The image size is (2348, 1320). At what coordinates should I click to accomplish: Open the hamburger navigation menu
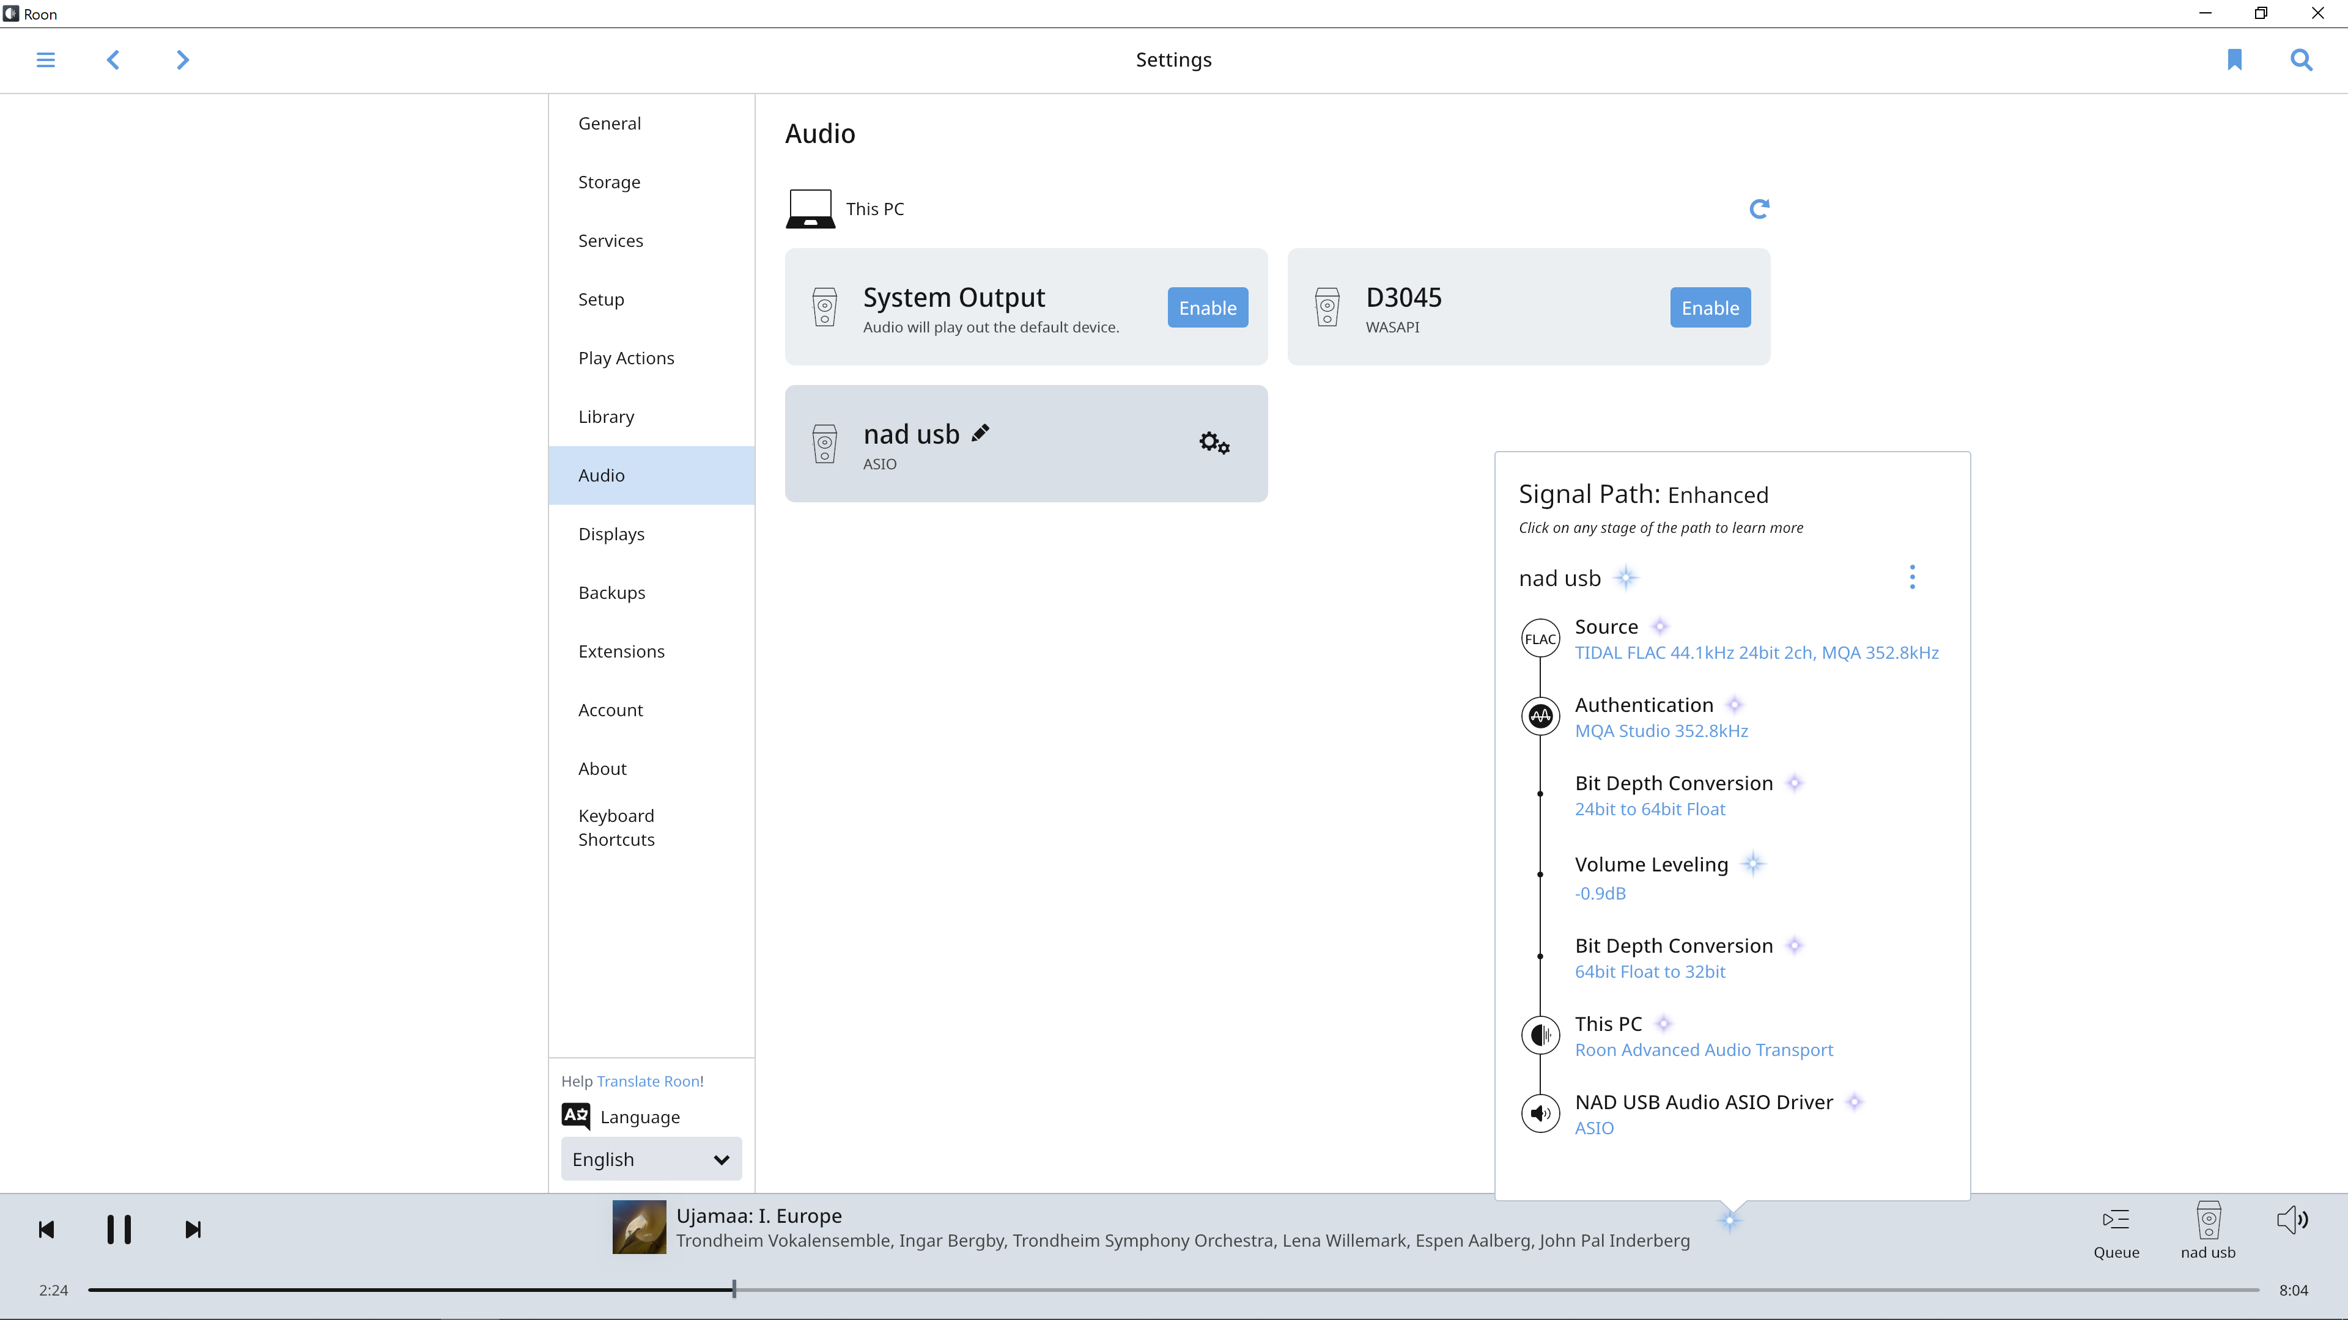pos(46,60)
